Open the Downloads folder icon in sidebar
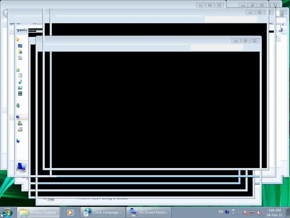Viewport: 290px width, 218px height. 20,52
